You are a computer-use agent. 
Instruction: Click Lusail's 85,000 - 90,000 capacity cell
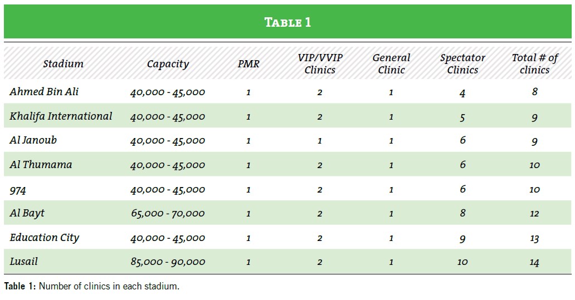[168, 262]
